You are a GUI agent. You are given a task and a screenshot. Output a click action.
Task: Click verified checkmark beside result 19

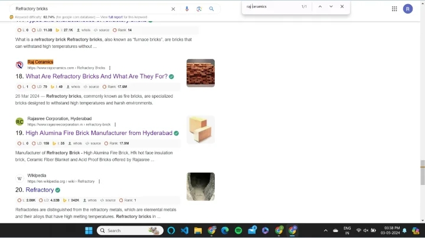tap(176, 133)
